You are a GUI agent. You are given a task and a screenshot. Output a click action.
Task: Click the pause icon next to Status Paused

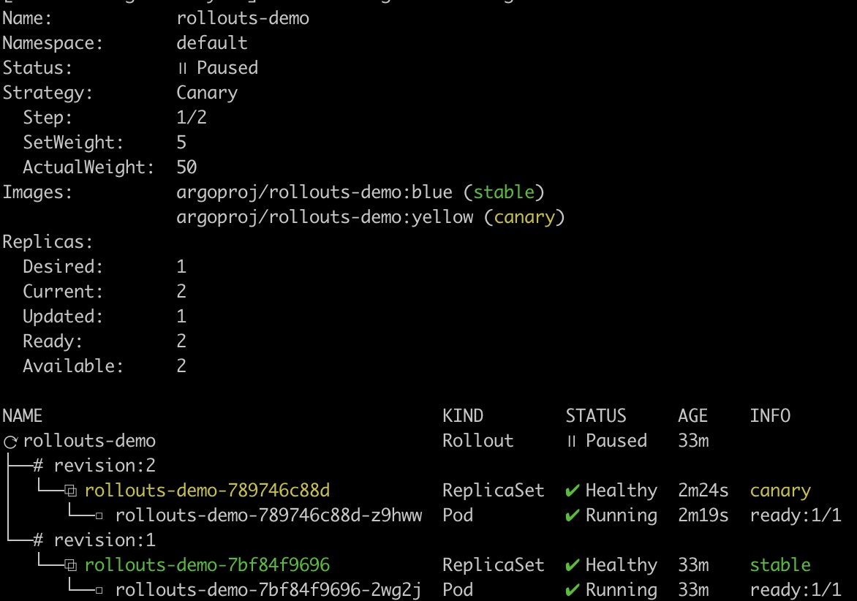183,68
